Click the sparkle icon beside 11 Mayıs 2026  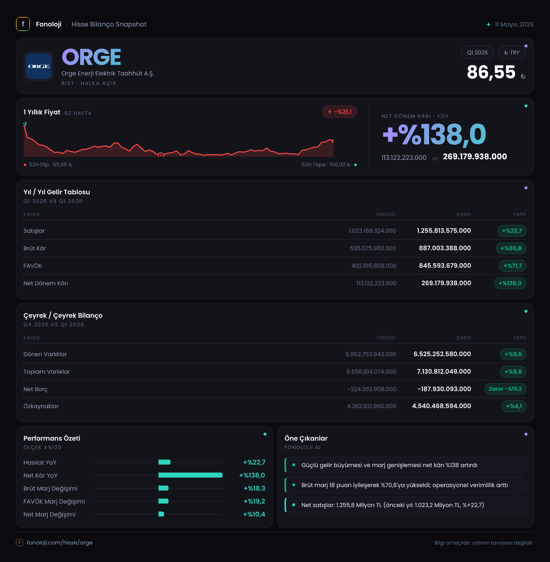coord(488,24)
